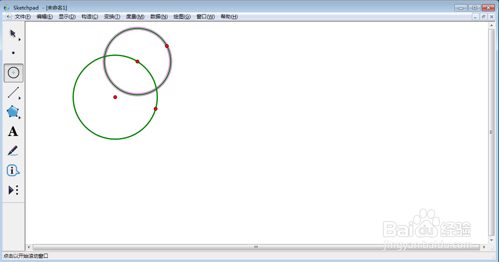Click the horizontal scrollbar left arrow

(x=29, y=247)
